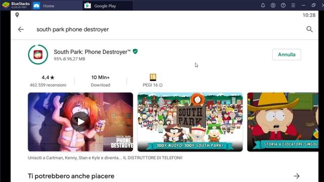Click the PEGI 16 rating badge

tap(153, 77)
